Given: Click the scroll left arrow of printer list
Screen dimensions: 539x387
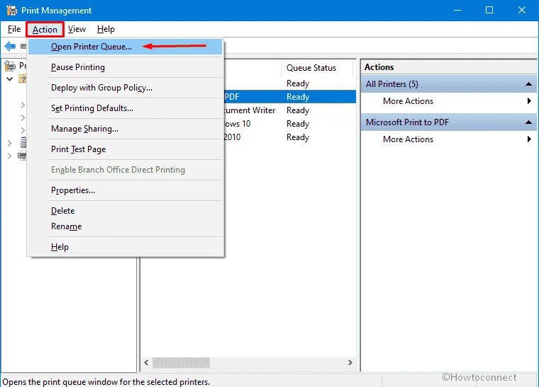Looking at the screenshot, I should (146, 362).
